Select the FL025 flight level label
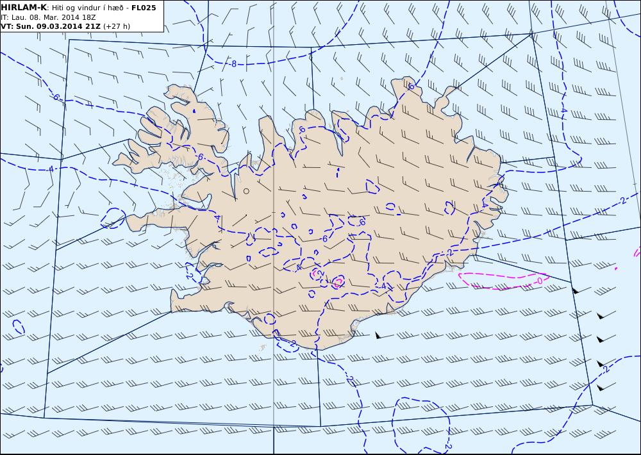 pos(144,7)
